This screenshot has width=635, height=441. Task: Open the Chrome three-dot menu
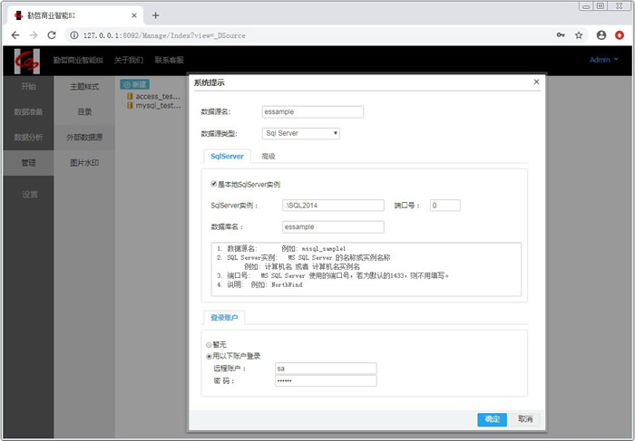(x=621, y=35)
